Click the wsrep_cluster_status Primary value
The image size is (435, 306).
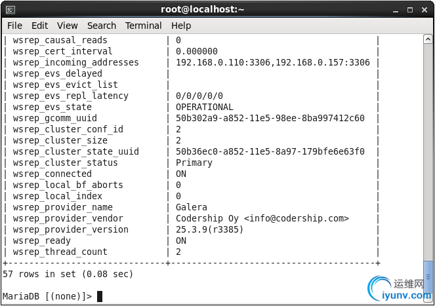tap(194, 163)
